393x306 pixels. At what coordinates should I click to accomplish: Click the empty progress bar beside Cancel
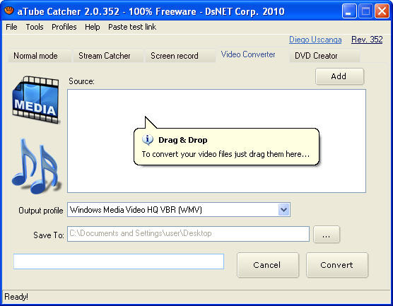point(119,261)
